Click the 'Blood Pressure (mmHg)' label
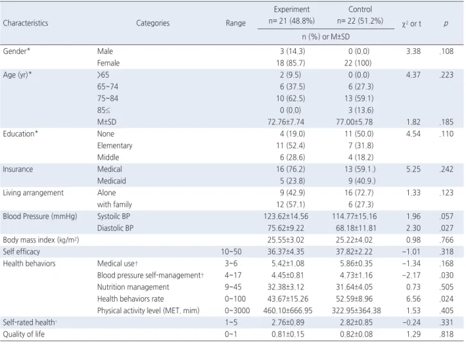This screenshot has width=466, height=344. tap(40, 216)
